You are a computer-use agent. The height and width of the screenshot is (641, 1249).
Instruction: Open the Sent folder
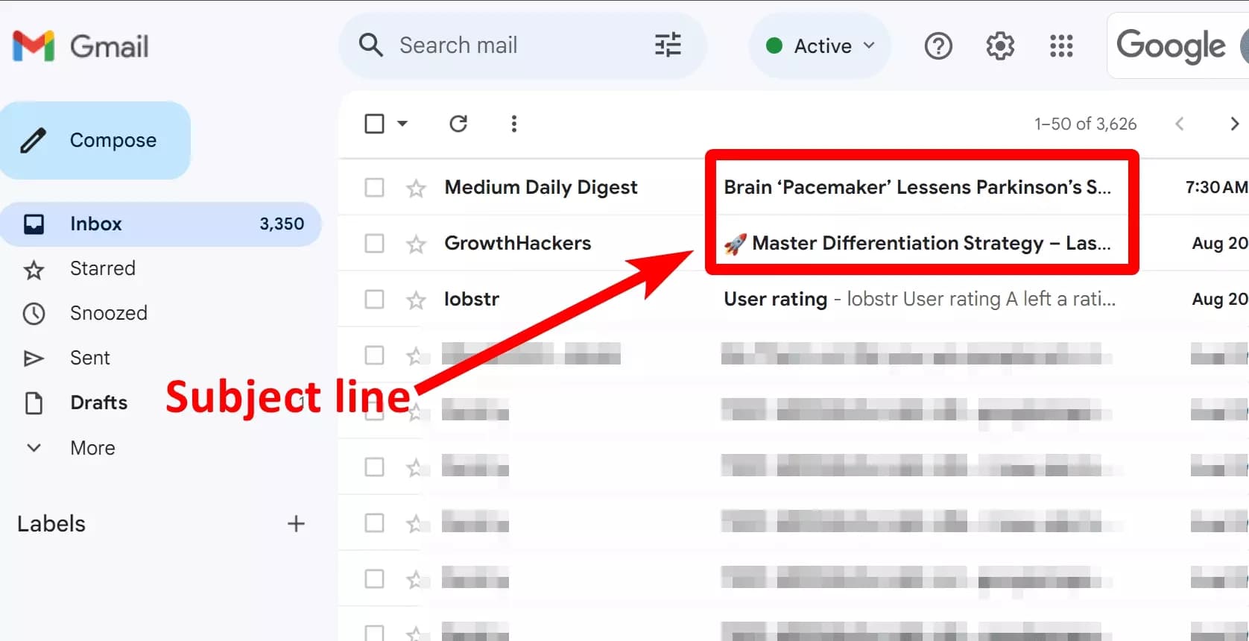(x=89, y=358)
